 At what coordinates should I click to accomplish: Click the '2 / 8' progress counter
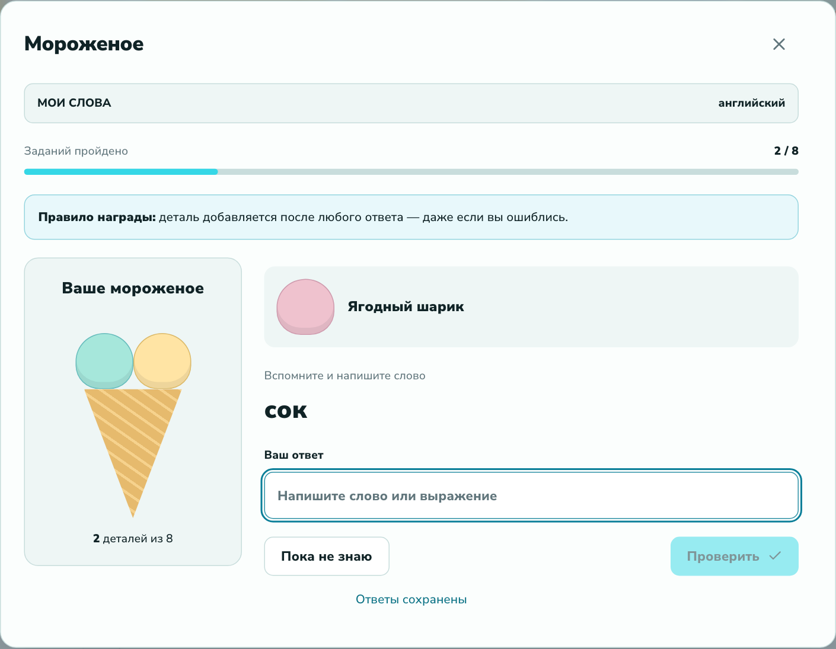(x=786, y=151)
